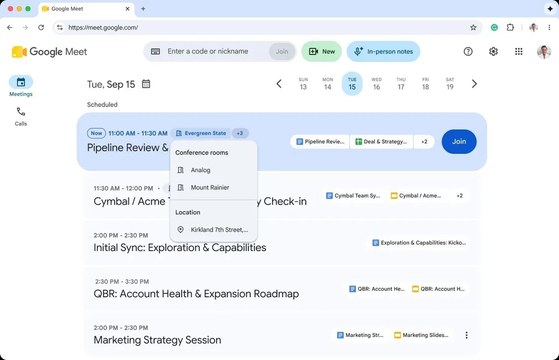Open the Grammarly extension icon
Screen dimensions: 559x360
tap(494, 27)
